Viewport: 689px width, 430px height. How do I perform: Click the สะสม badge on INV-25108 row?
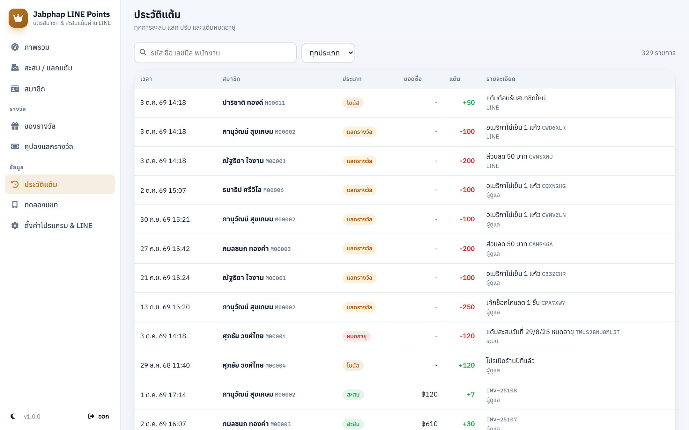tap(353, 395)
